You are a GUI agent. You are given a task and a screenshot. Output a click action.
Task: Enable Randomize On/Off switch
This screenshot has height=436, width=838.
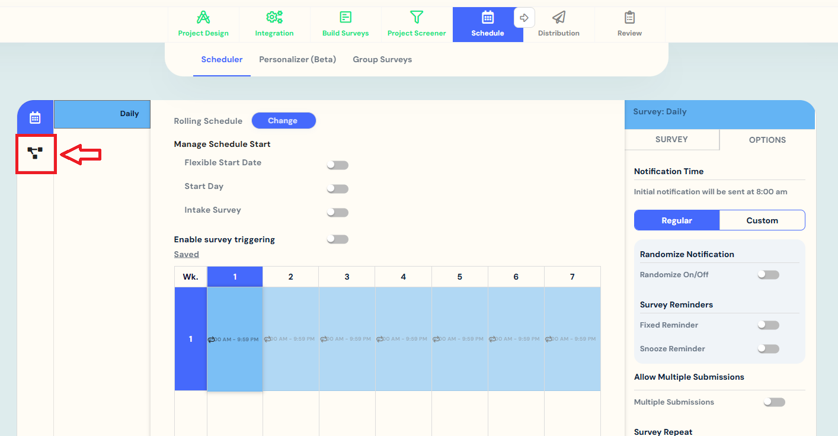pyautogui.click(x=768, y=275)
